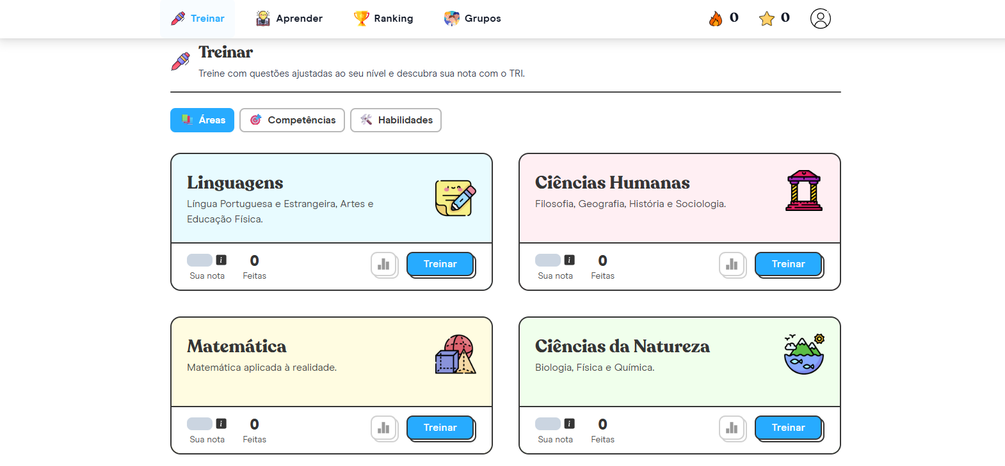This screenshot has width=1005, height=466.
Task: Start training in Ciências da Natureza
Action: click(x=789, y=428)
